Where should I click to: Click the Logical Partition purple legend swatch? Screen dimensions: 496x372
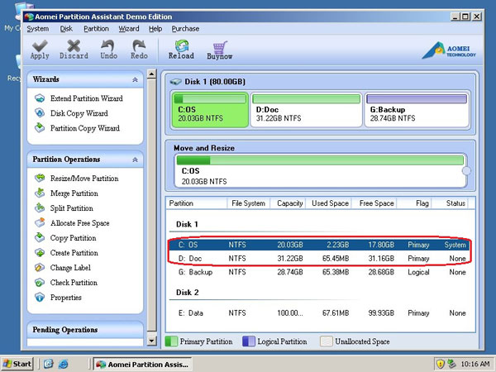[x=248, y=341]
